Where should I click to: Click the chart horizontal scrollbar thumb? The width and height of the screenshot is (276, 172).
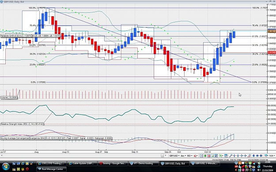pos(162,156)
